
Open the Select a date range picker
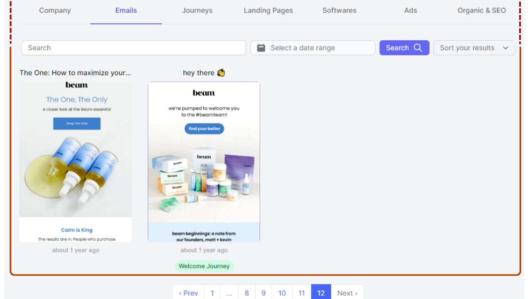[x=313, y=48]
